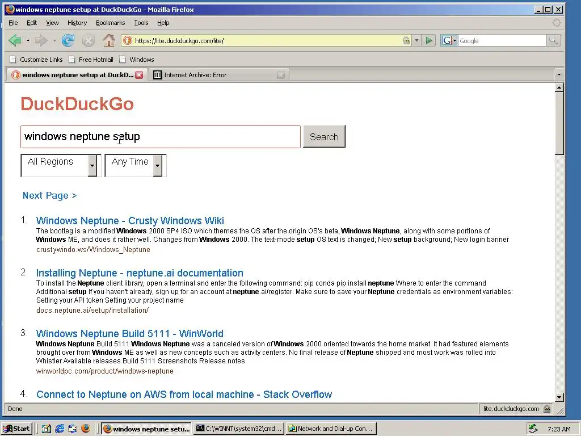Click the address bar URL field
Screen dimensions: 581x436
tap(267, 41)
